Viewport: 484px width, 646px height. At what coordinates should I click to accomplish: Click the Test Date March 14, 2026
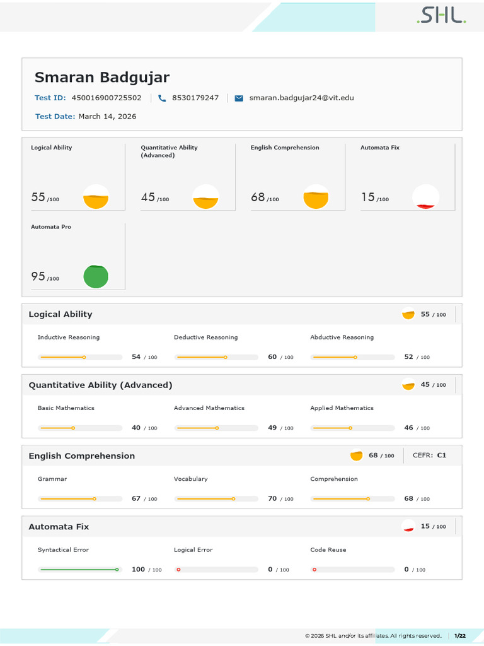[107, 117]
